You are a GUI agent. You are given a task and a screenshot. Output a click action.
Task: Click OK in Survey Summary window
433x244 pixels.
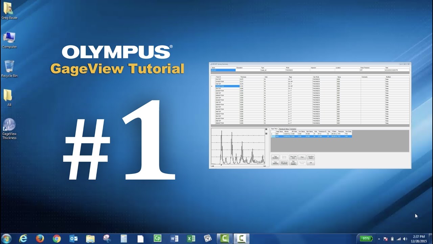(x=311, y=163)
